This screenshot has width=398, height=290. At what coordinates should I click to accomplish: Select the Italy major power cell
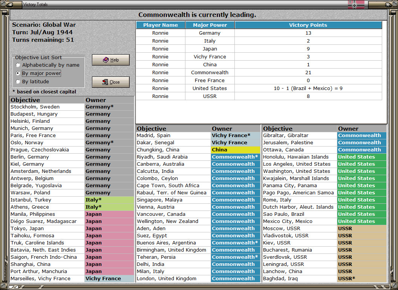(x=210, y=41)
